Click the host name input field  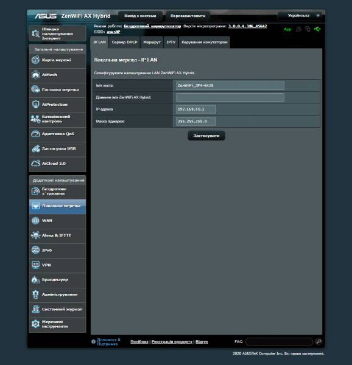tap(230, 85)
